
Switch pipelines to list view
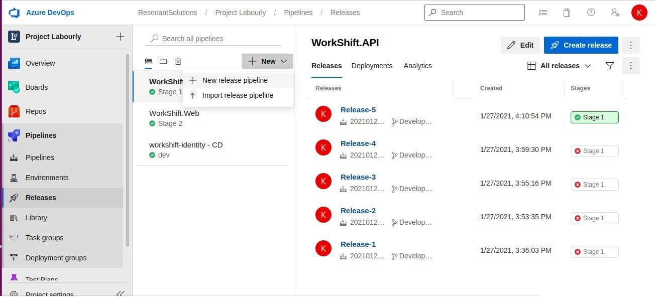(x=148, y=61)
